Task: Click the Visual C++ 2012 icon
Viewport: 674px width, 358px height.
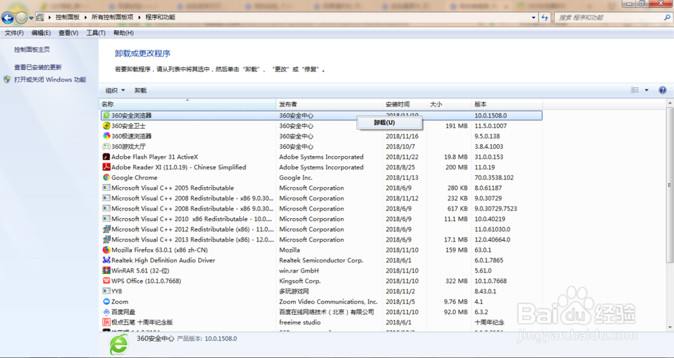Action: tap(106, 229)
